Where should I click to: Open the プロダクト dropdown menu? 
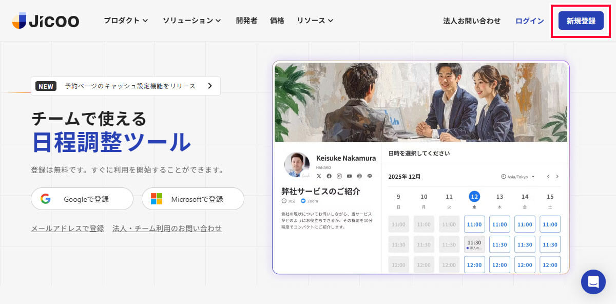(126, 21)
